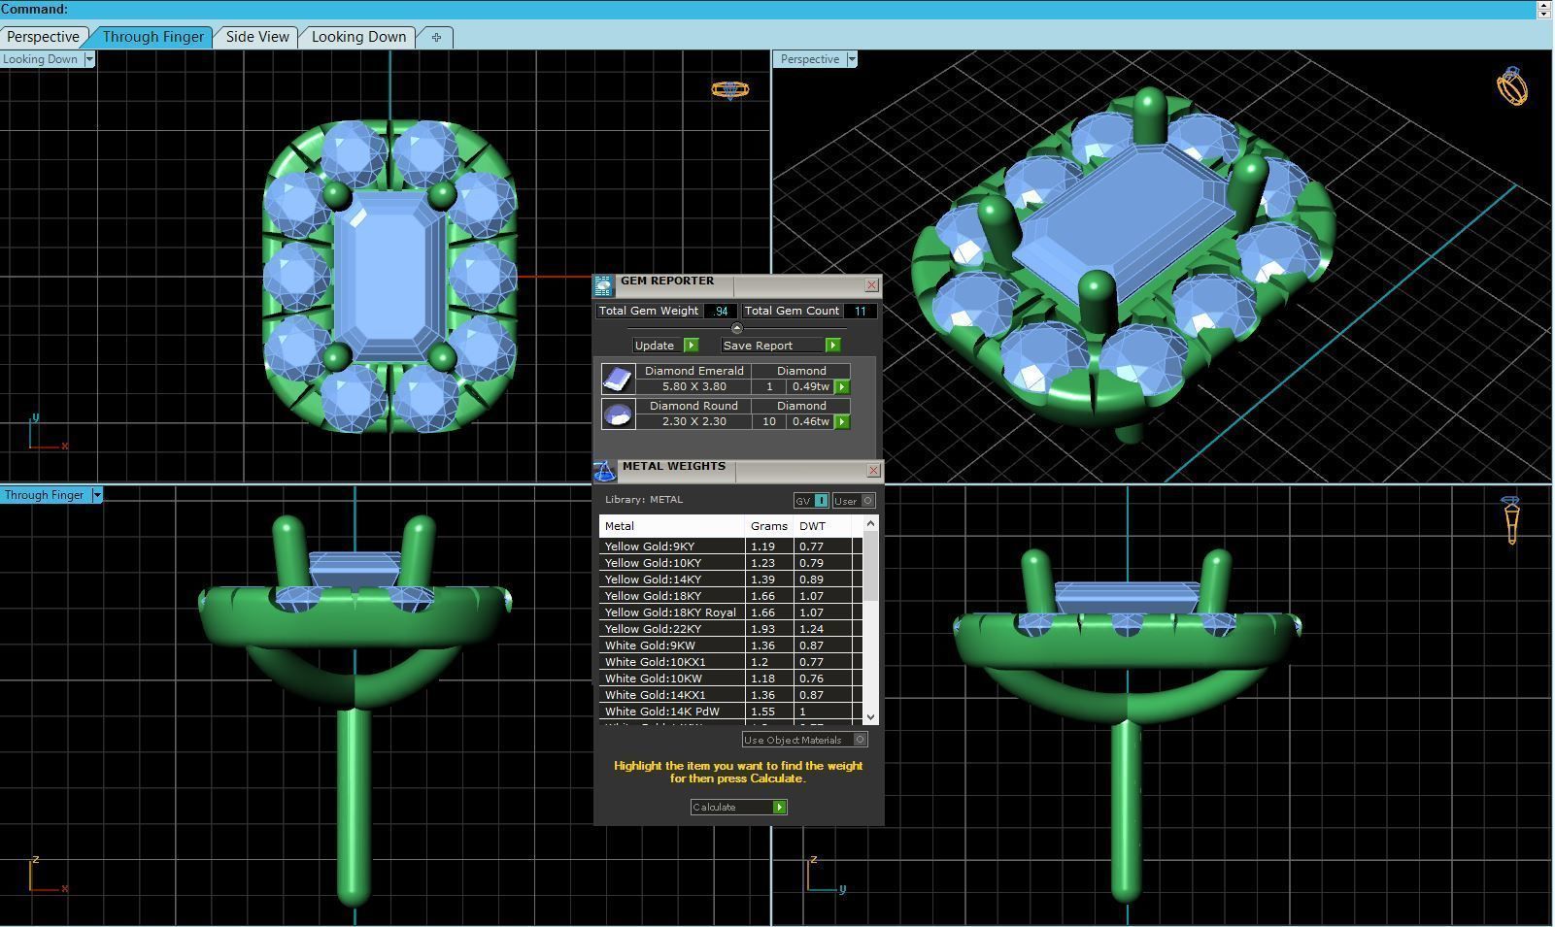The width and height of the screenshot is (1555, 927).
Task: Click the Diamond Emerald name cell
Action: tap(693, 371)
